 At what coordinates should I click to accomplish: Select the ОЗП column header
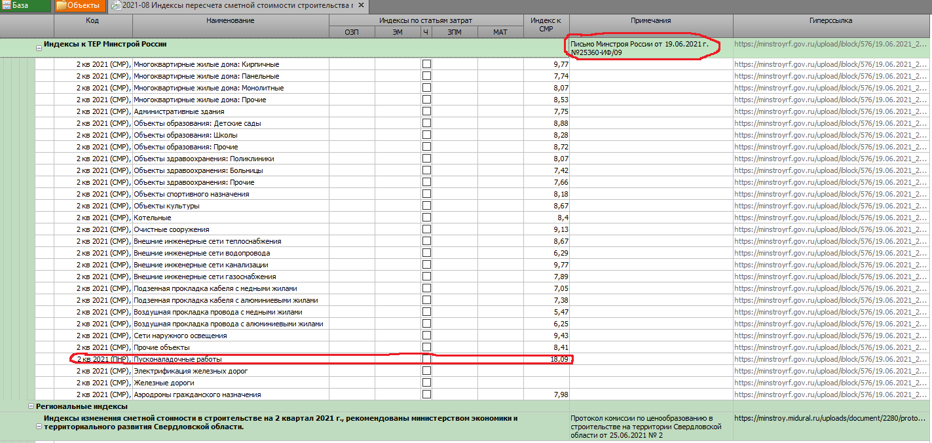tap(352, 31)
